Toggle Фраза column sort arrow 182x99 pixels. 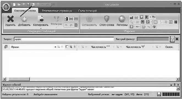(55, 47)
